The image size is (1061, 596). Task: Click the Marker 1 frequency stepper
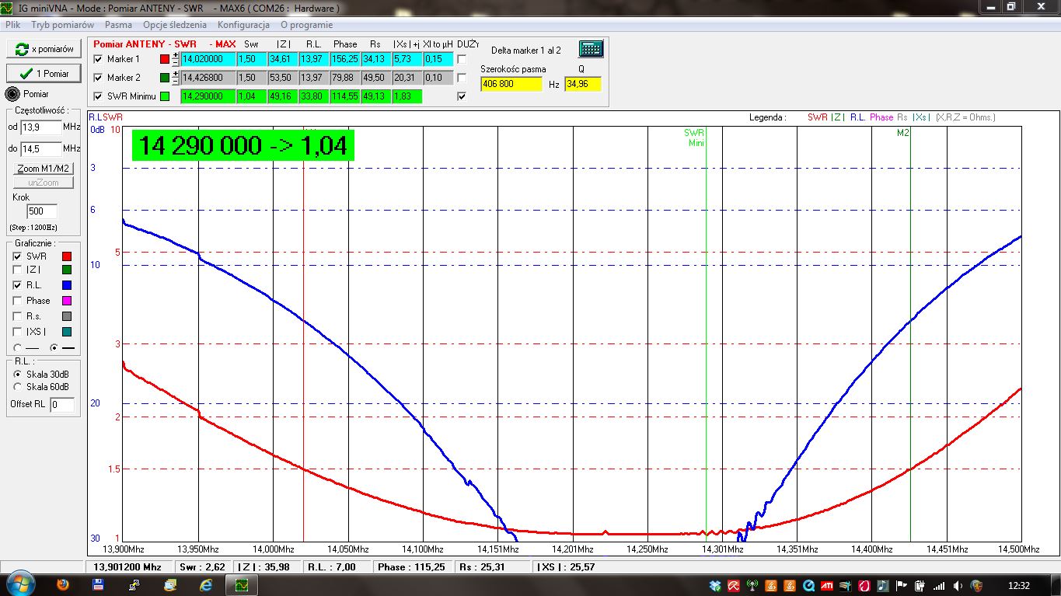[x=176, y=59]
